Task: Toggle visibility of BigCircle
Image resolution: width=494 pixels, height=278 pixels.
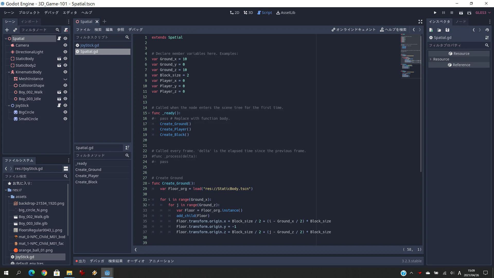Action: pos(65,112)
